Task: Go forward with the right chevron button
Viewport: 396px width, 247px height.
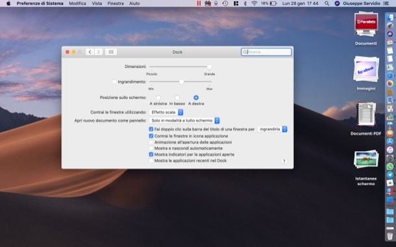Action: pyautogui.click(x=99, y=52)
